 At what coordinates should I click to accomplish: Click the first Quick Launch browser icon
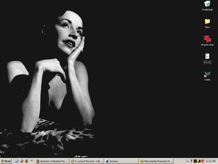(17, 161)
